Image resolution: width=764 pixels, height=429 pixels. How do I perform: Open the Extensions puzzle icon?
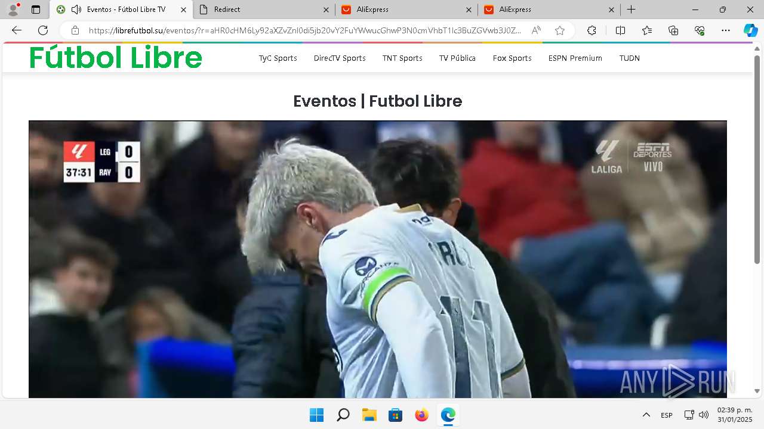tap(592, 30)
